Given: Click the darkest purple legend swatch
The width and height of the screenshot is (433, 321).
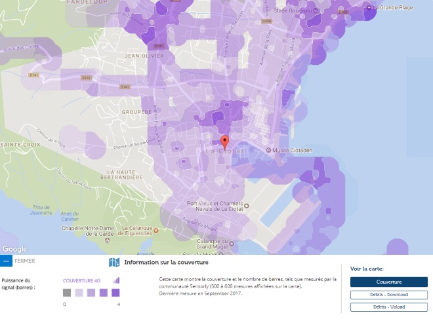Looking at the screenshot, I should (x=115, y=293).
